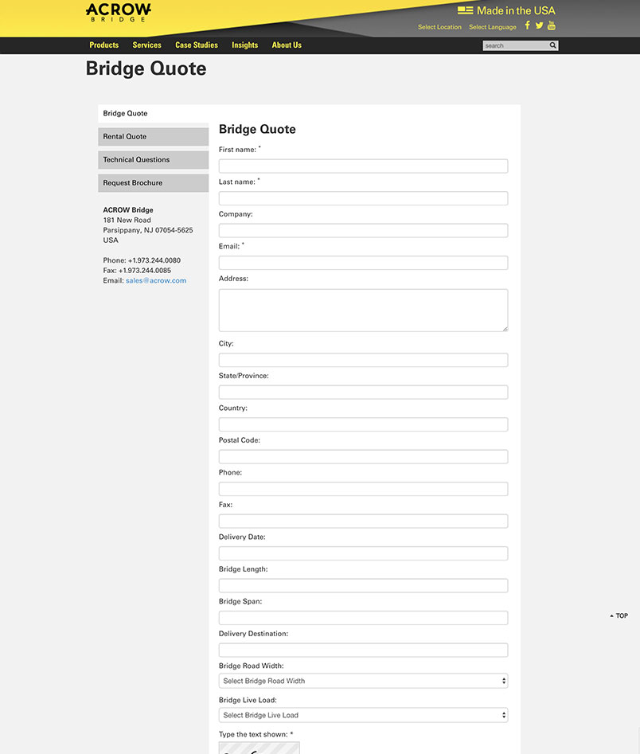Open Bridge Road Width dropdown

point(363,681)
